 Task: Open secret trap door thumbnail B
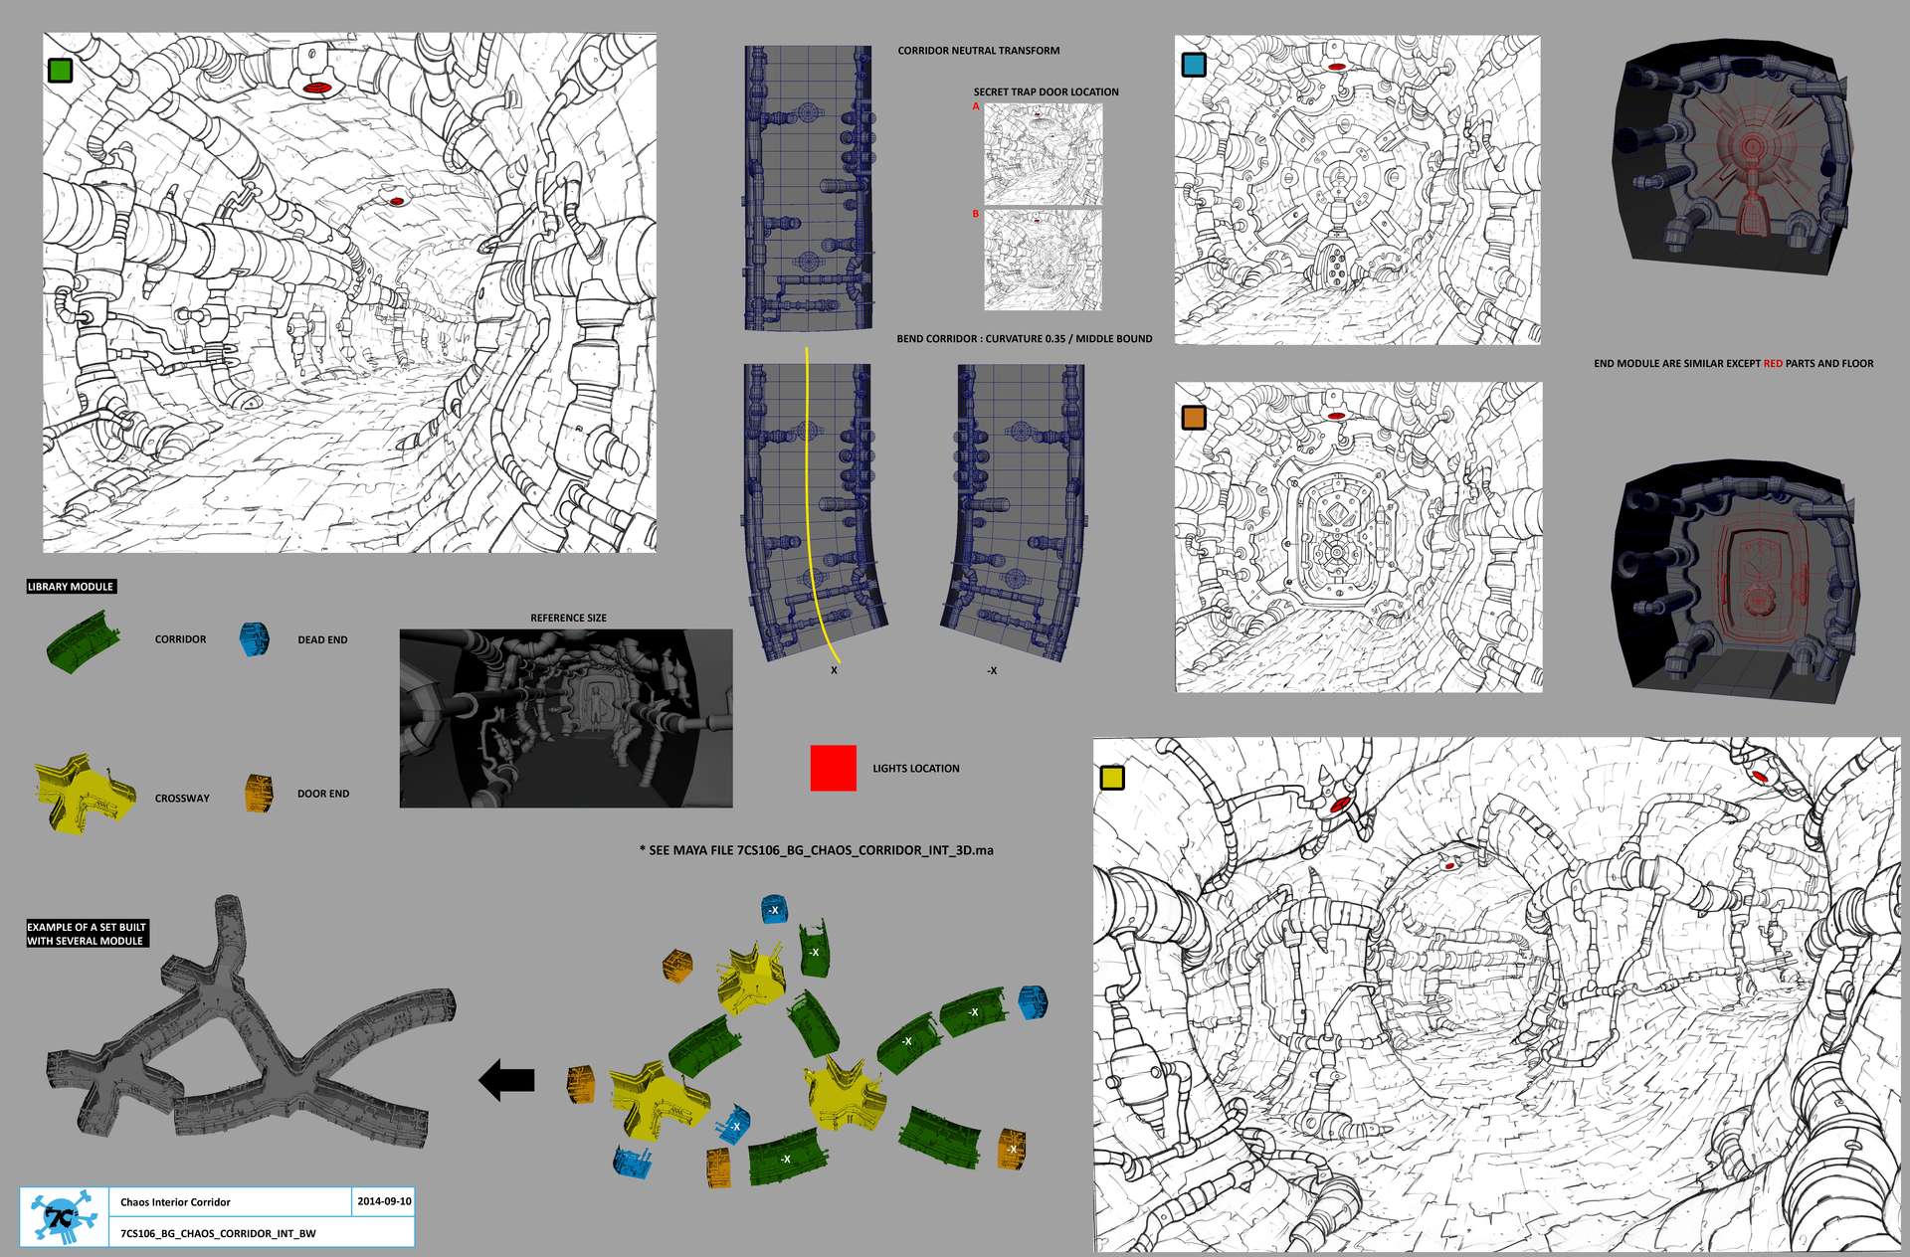point(1043,260)
